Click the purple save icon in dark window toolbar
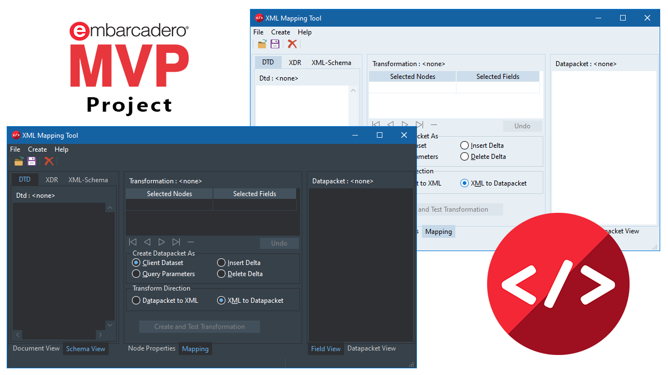The height and width of the screenshot is (375, 668). (x=32, y=161)
